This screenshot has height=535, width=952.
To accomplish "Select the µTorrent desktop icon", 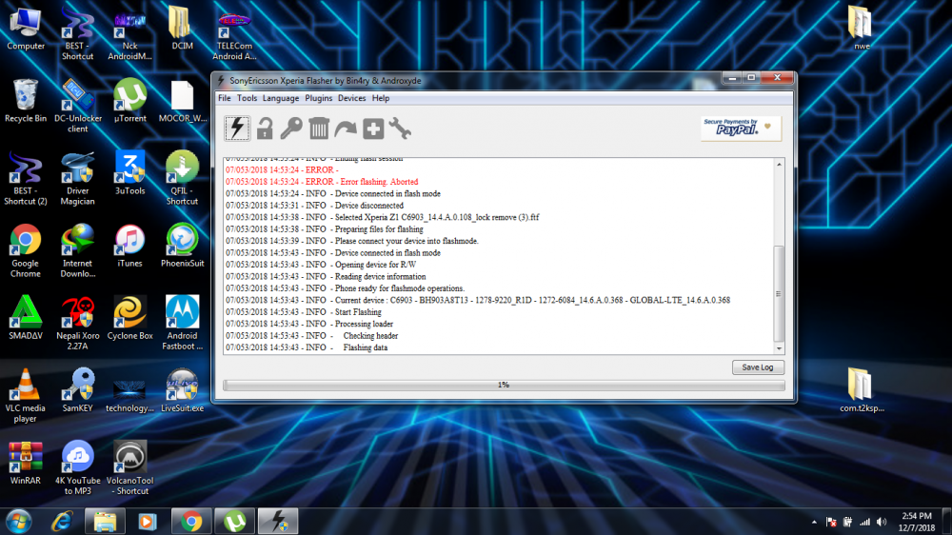I will 129,101.
